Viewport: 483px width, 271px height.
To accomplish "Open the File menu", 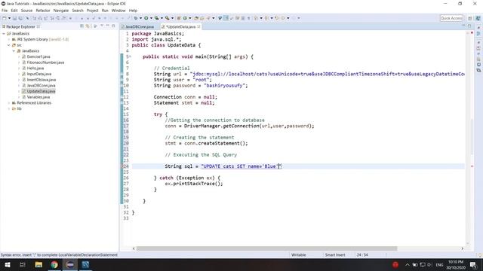I will pyautogui.click(x=5, y=11).
